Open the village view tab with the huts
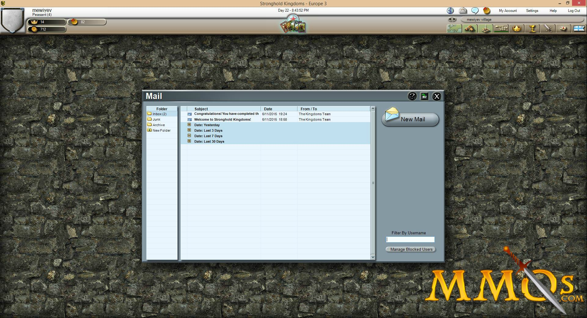Image resolution: width=587 pixels, height=318 pixels. tap(470, 28)
